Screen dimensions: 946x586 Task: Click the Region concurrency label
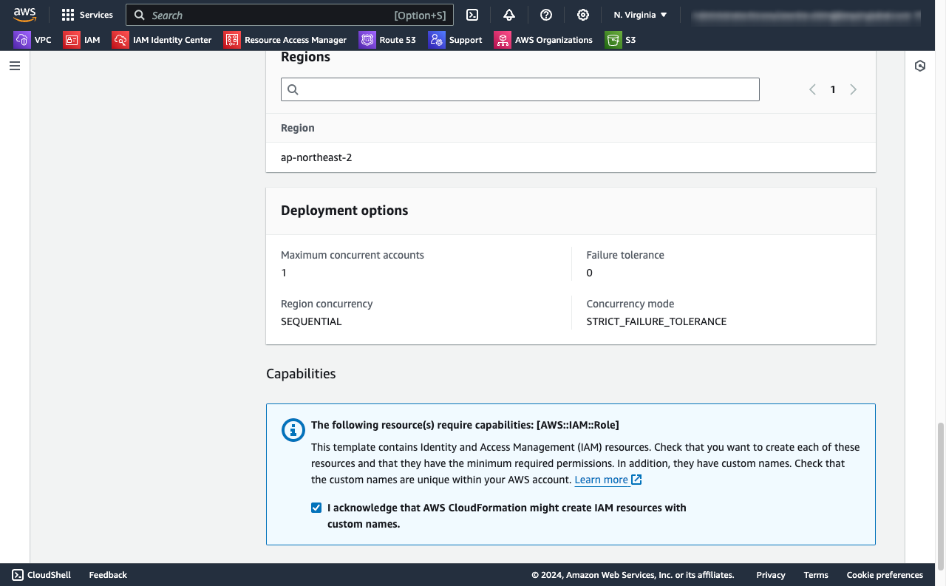coord(327,304)
